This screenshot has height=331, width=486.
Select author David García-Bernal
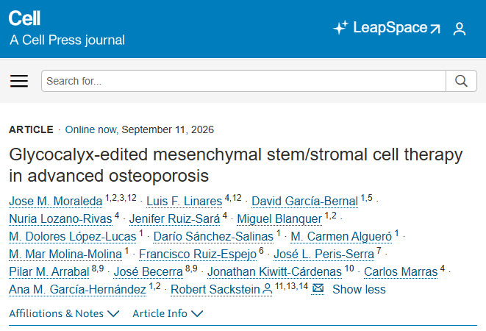(x=304, y=202)
